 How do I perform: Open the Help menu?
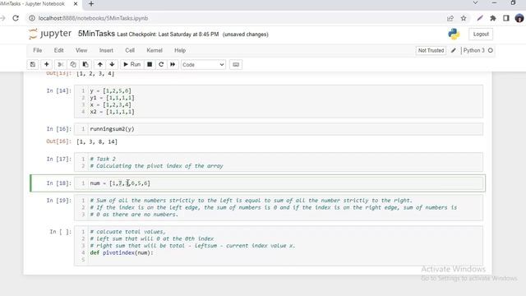pos(180,50)
